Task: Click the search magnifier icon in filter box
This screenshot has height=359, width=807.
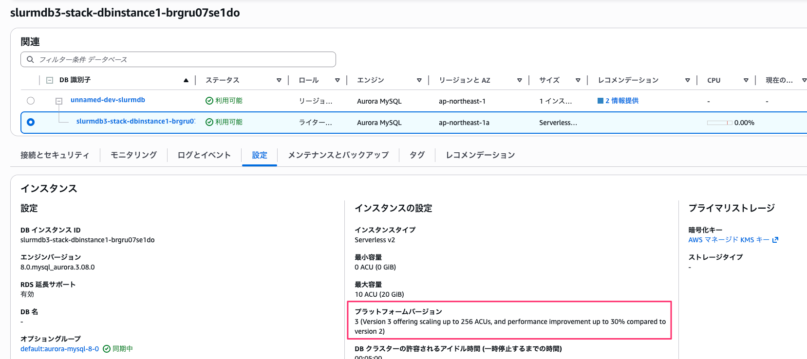Action: click(30, 59)
